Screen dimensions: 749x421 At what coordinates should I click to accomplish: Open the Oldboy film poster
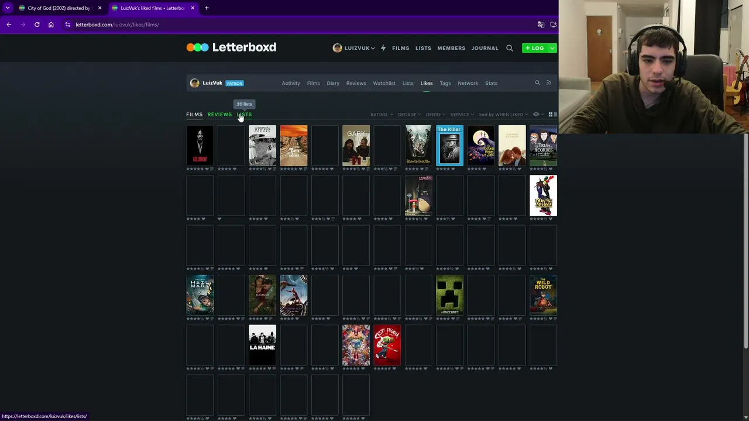200,146
